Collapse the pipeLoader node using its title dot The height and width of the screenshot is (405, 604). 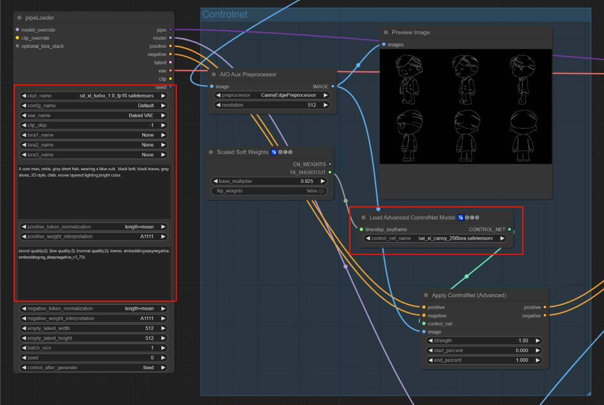[x=20, y=18]
